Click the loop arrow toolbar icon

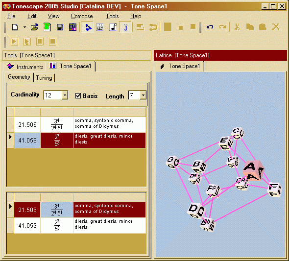click(153, 27)
